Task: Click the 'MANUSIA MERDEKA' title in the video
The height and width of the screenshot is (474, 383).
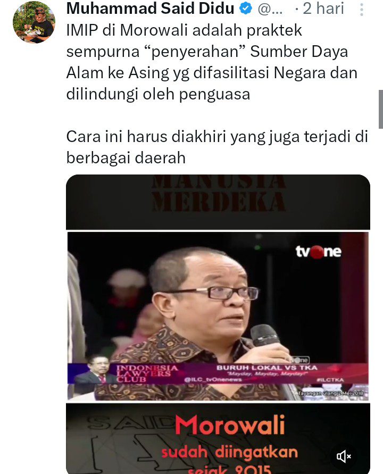Action: pyautogui.click(x=219, y=193)
